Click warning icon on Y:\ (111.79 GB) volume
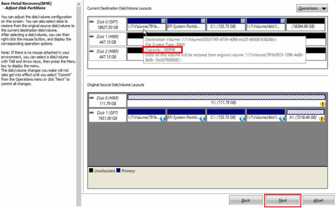Screen dimensions: 336x208 click(x=322, y=104)
